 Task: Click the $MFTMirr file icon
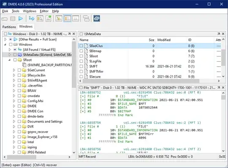(x=86, y=71)
